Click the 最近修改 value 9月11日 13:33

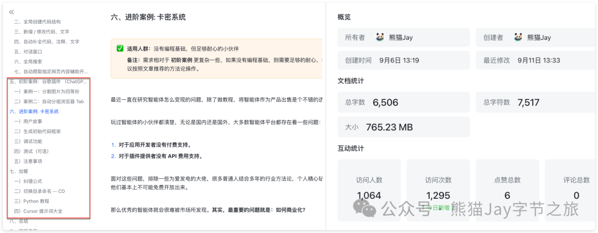[x=539, y=60]
